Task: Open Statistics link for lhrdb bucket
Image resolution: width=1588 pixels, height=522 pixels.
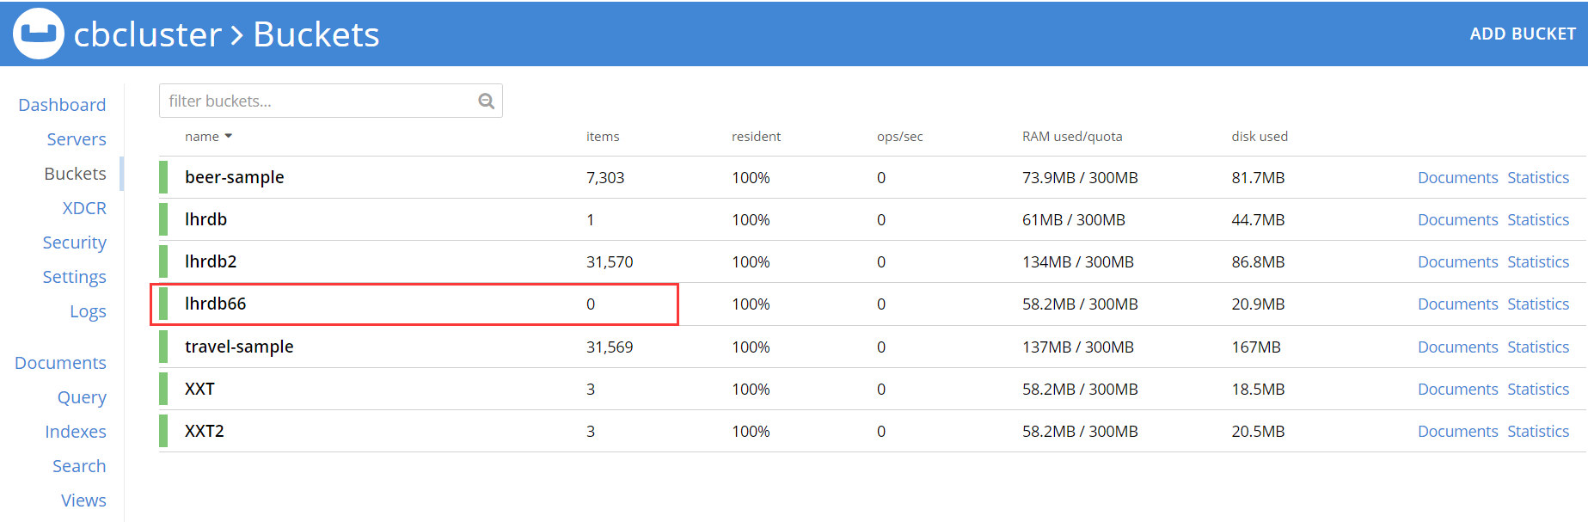Action: (x=1538, y=219)
